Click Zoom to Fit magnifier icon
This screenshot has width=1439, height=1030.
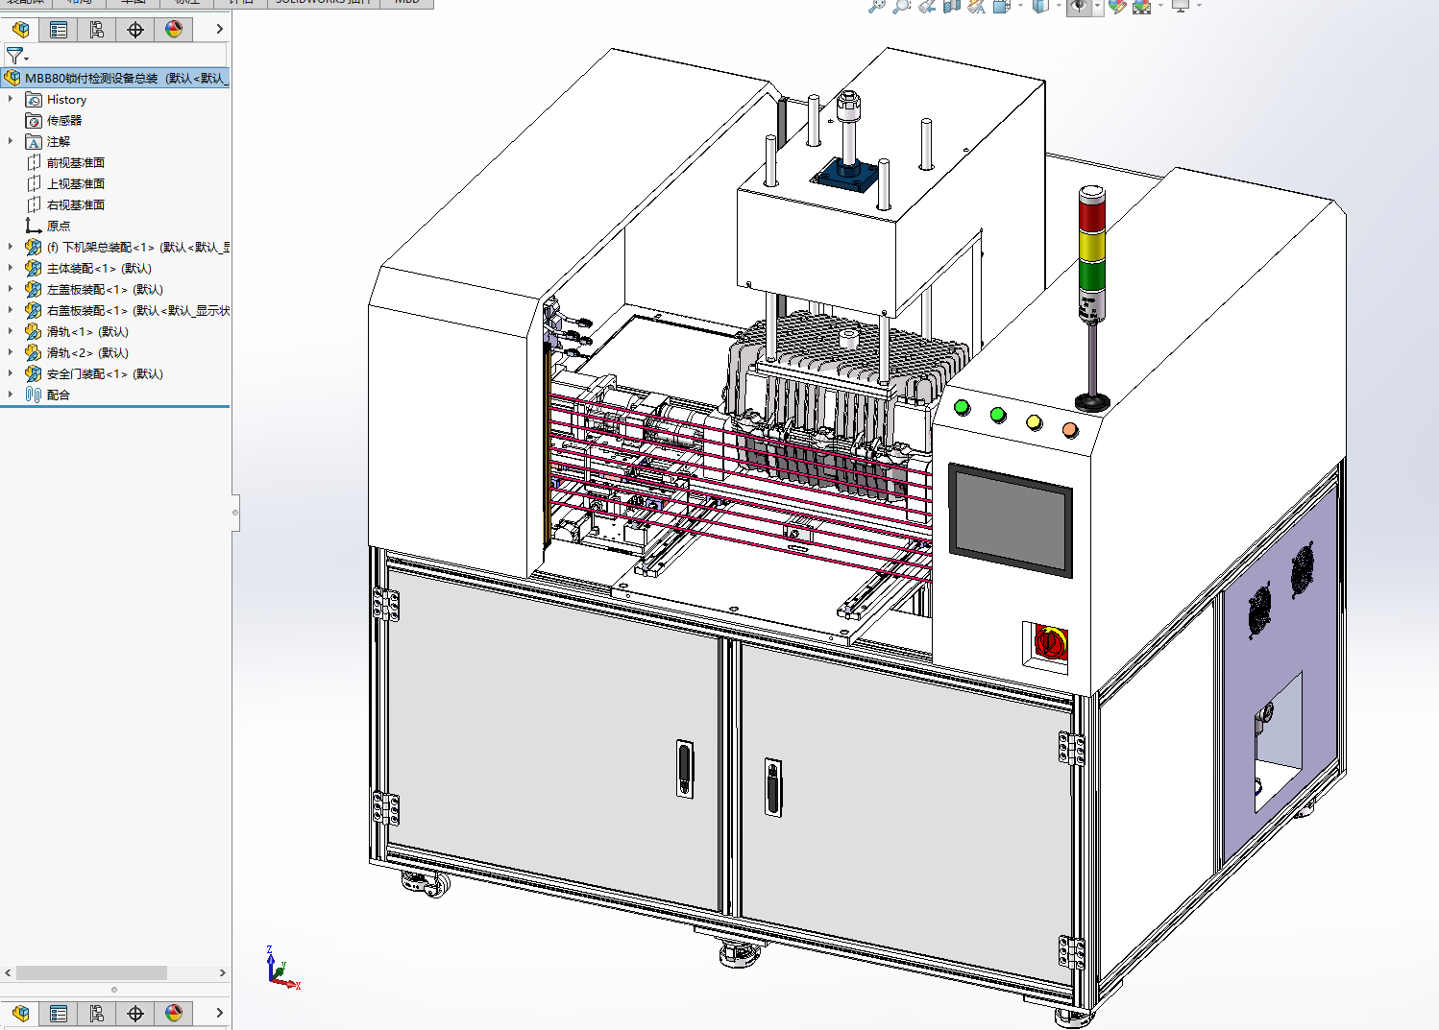[x=876, y=6]
